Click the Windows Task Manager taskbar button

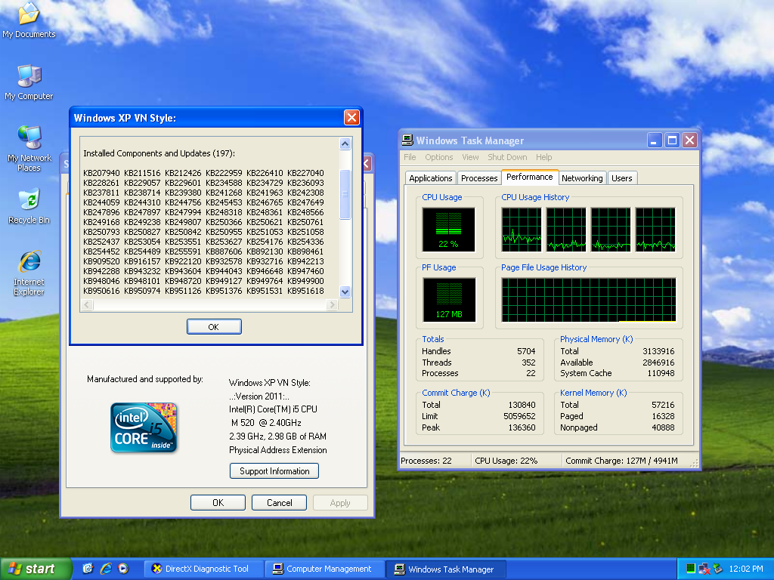(x=446, y=569)
